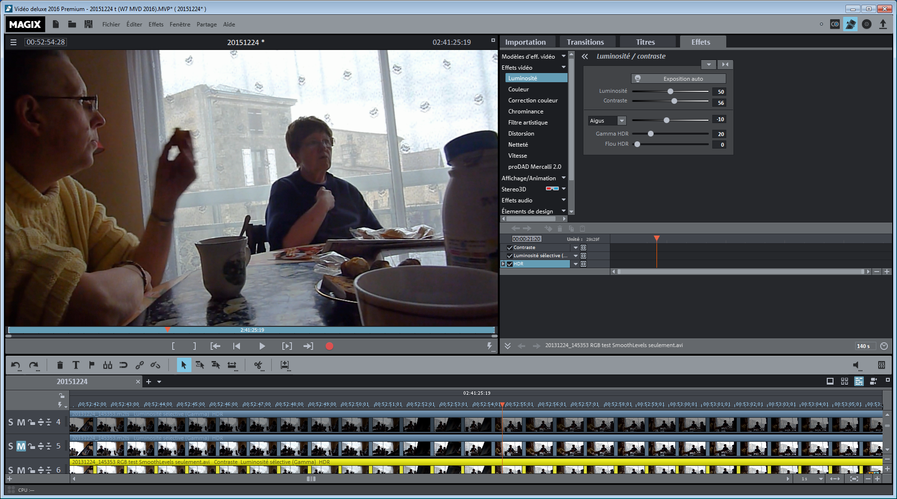Click the Gamma HDR slider handle

[650, 134]
